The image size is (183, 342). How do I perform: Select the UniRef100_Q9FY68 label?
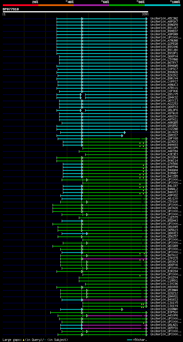click(164, 139)
